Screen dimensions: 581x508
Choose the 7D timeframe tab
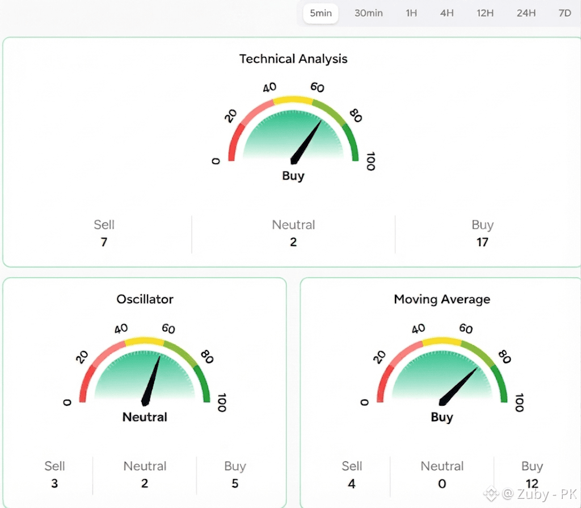click(565, 14)
